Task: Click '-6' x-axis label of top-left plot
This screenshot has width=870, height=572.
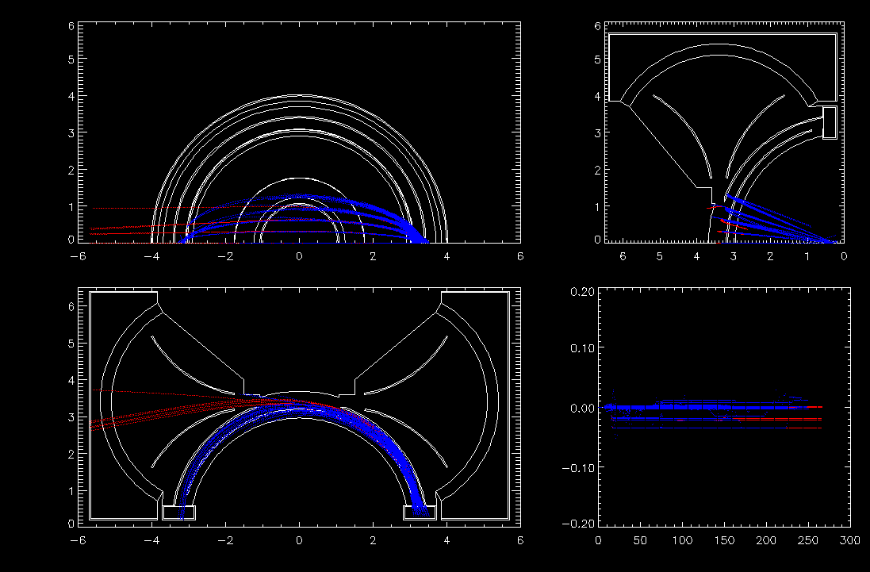Action: [79, 256]
